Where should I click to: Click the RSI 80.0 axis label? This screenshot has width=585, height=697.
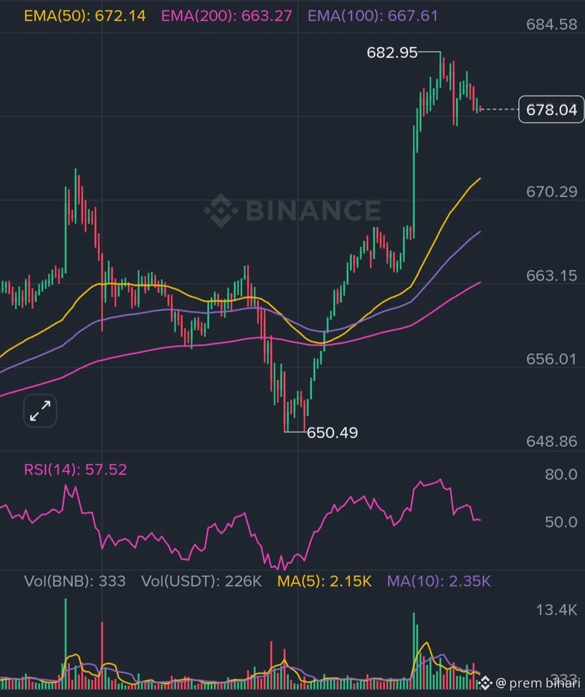click(x=561, y=474)
